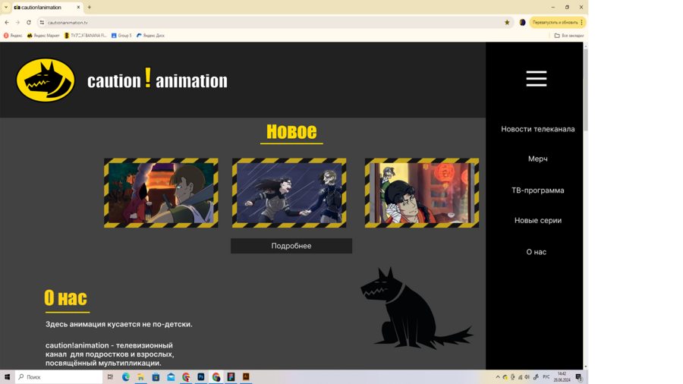683x384 pixels.
Task: Show hidden system tray icons
Action: 498,377
